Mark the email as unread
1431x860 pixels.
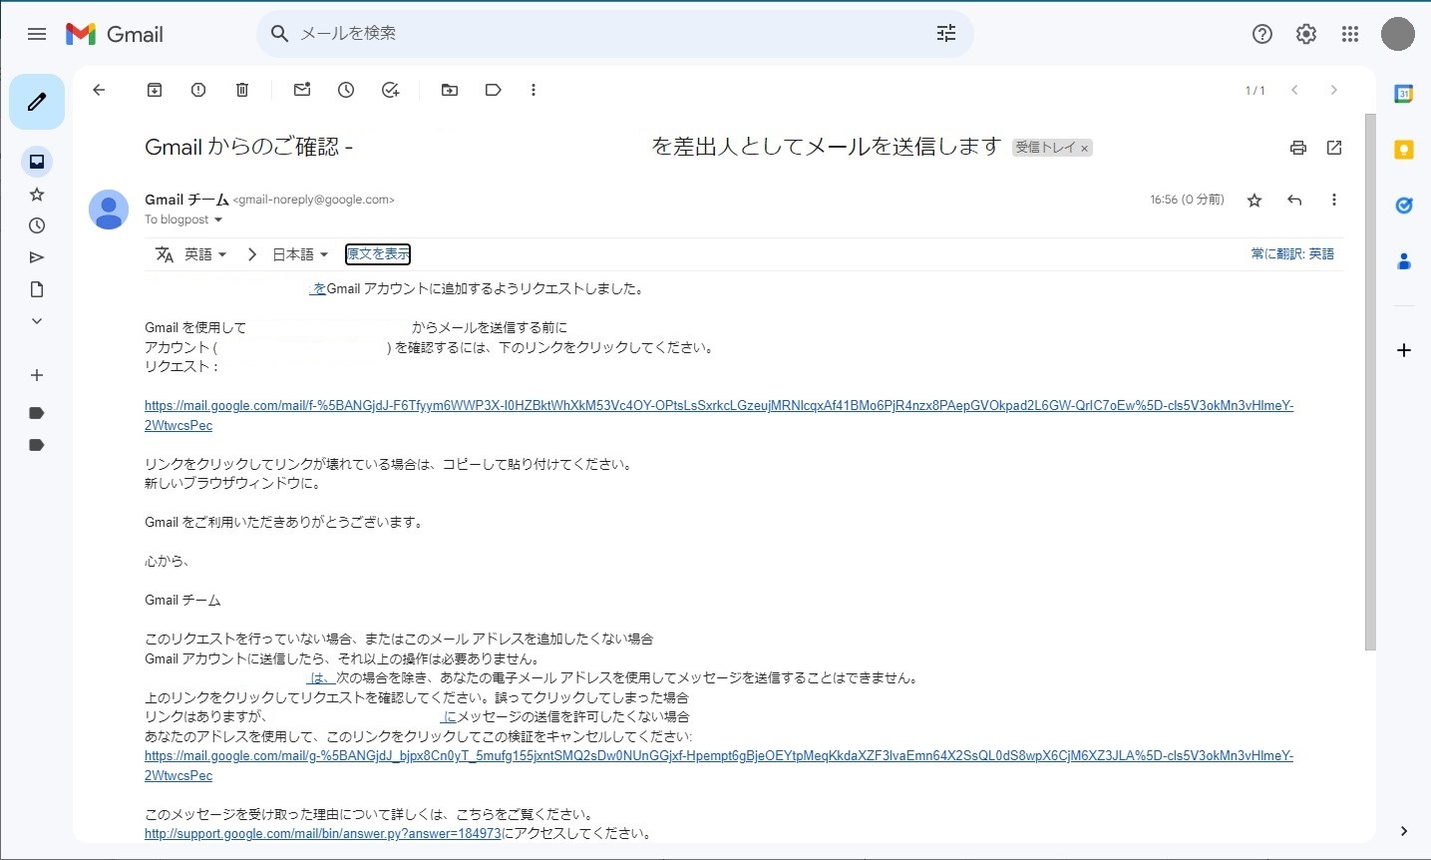click(302, 90)
